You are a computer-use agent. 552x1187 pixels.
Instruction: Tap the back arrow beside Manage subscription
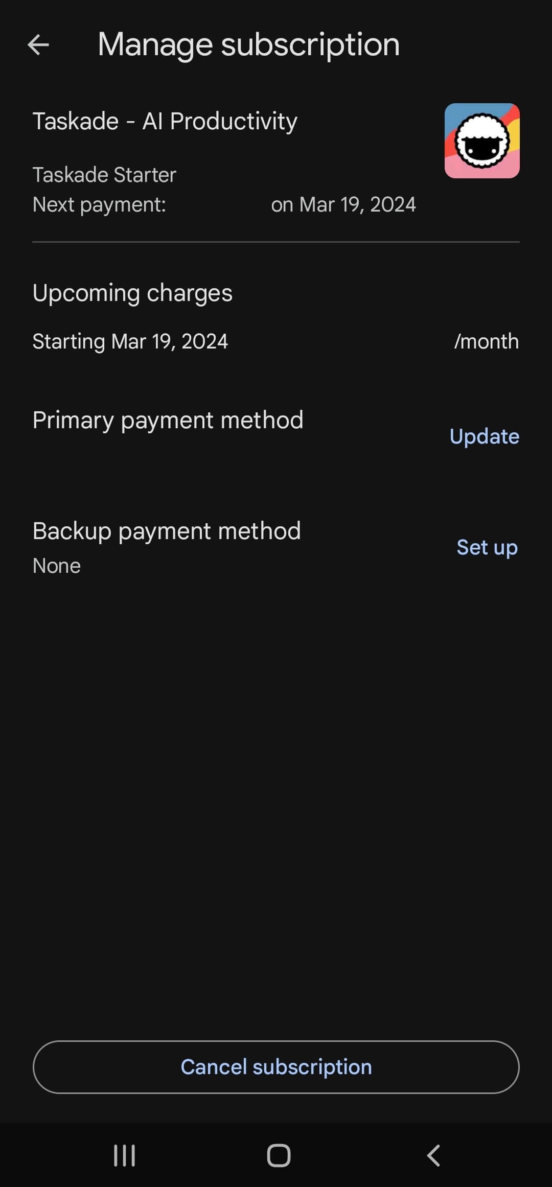tap(38, 45)
